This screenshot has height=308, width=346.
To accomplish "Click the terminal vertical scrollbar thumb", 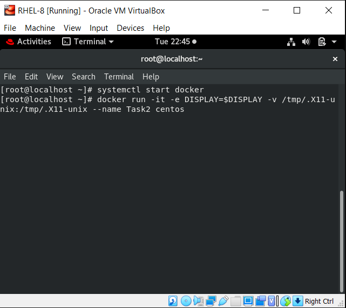I will click(341, 242).
